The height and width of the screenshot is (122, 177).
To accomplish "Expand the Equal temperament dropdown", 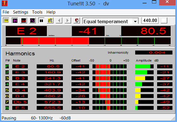I will [x=135, y=21].
